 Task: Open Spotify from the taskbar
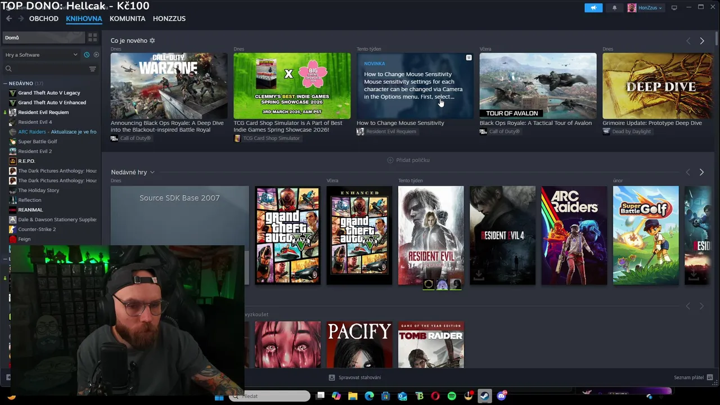click(x=452, y=396)
